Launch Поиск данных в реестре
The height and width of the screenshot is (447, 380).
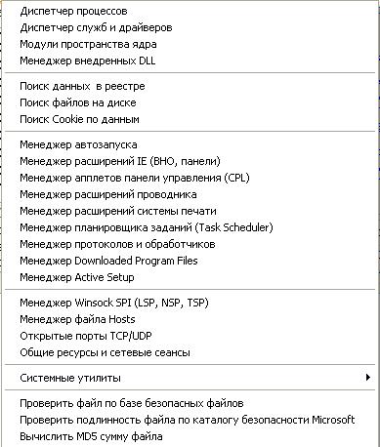click(x=190, y=87)
